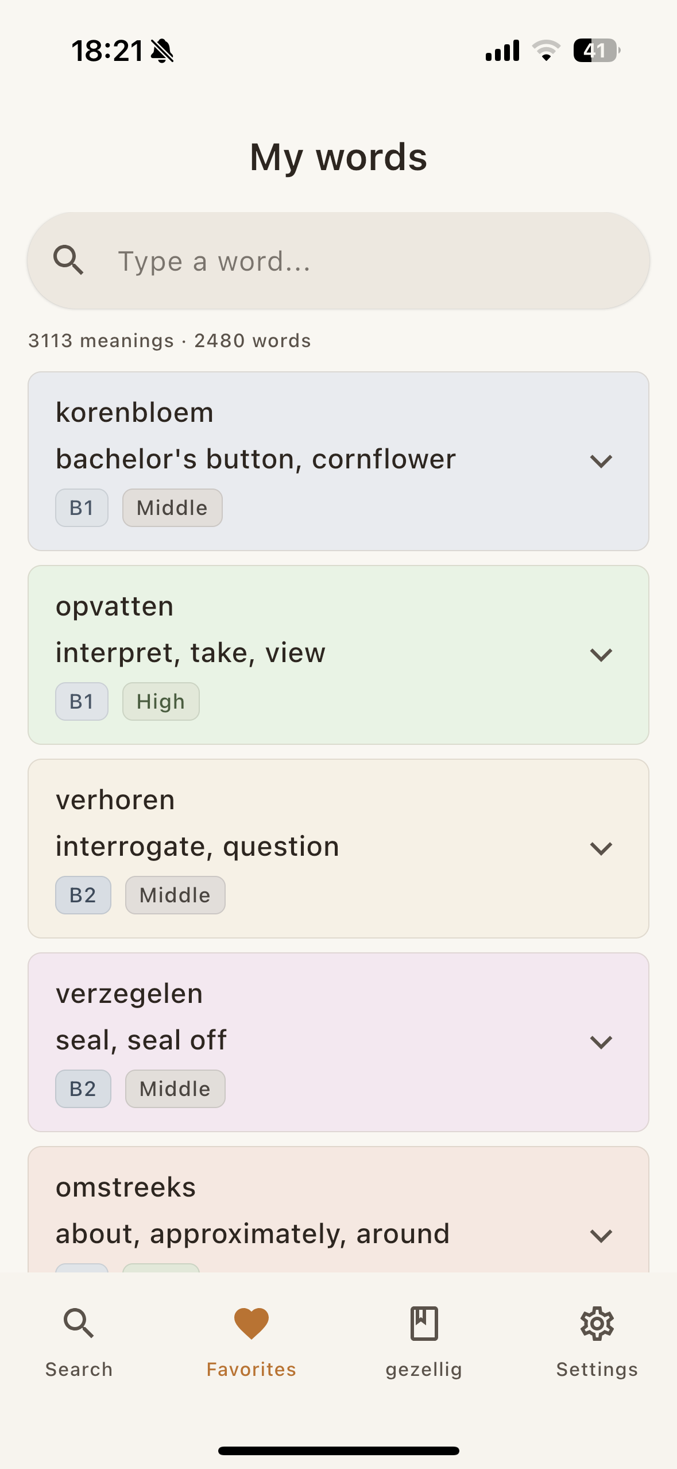Open Settings with the gear icon

point(596,1322)
